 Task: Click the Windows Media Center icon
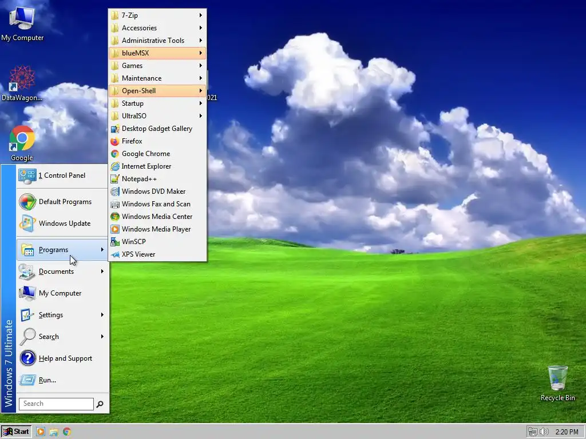tap(114, 217)
